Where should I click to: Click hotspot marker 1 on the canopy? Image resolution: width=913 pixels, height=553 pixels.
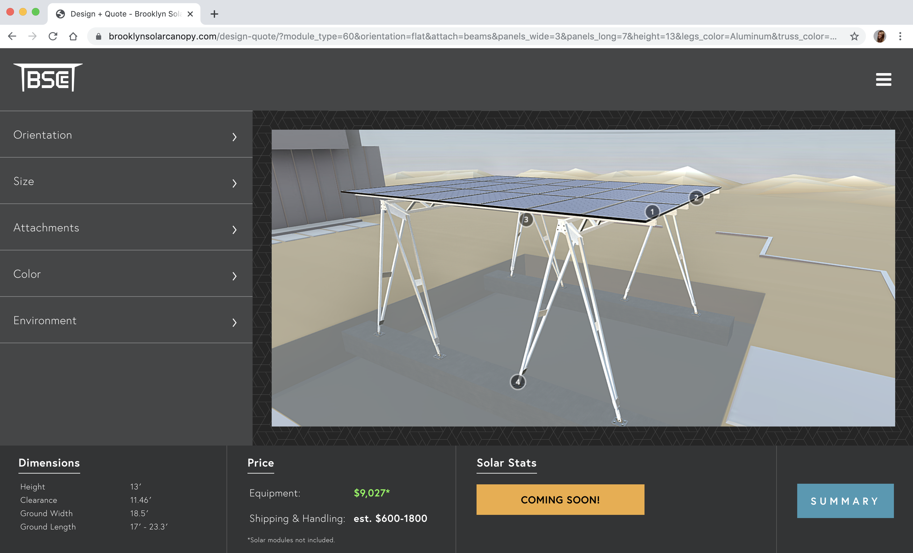click(x=652, y=212)
